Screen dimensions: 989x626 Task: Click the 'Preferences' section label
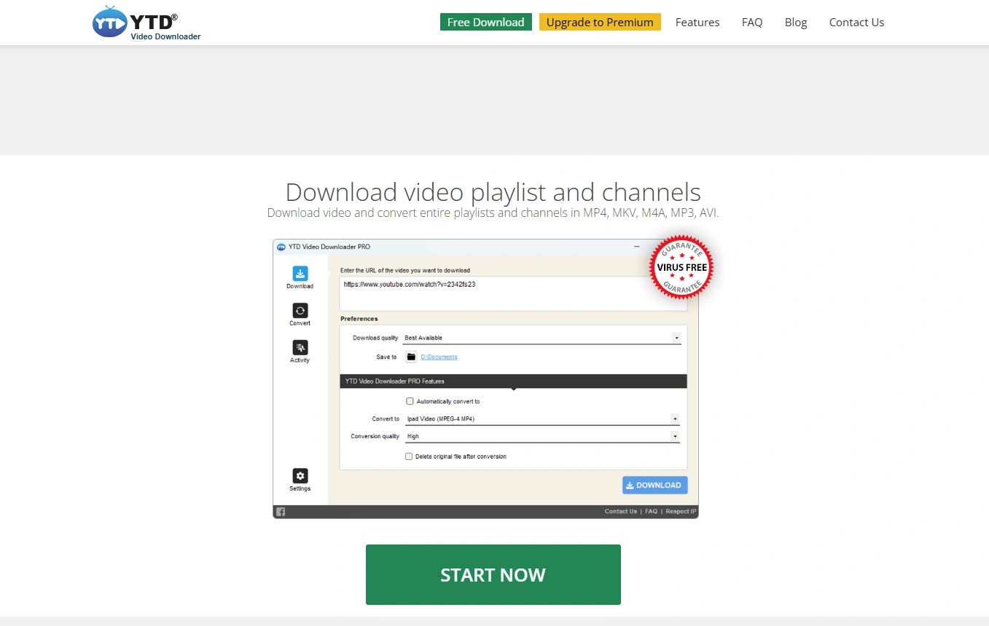[x=359, y=319]
